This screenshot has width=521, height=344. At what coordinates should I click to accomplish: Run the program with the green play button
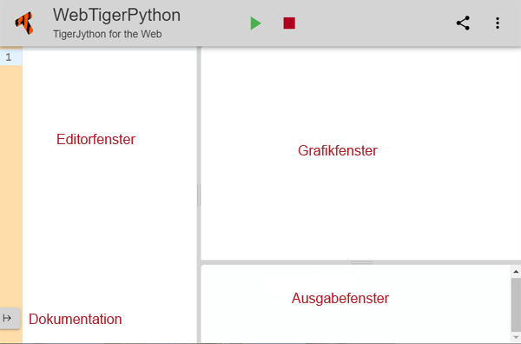pos(255,23)
